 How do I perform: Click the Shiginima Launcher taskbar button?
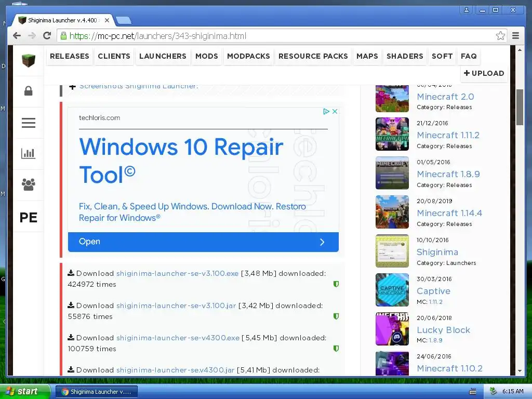(97, 392)
